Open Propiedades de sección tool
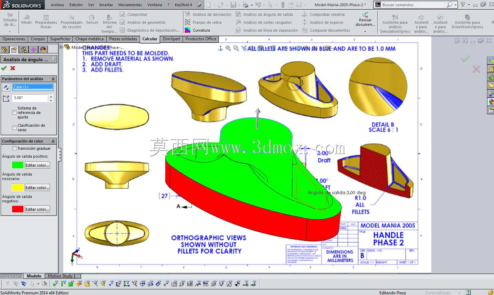The width and height of the screenshot is (494, 295). [71, 22]
